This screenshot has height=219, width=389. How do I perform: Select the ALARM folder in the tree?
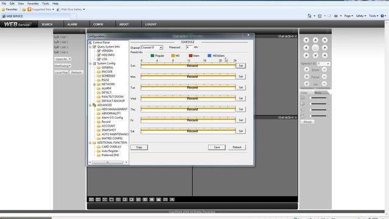pyautogui.click(x=106, y=88)
